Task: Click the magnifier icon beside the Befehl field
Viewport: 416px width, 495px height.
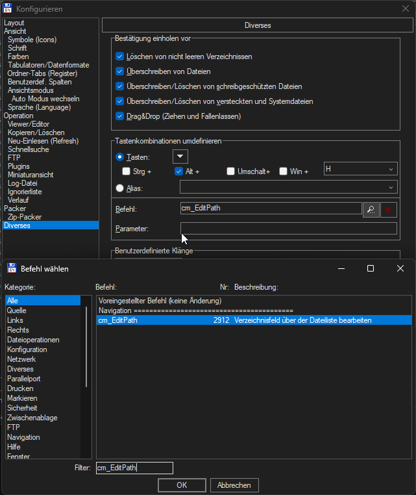Action: click(x=371, y=209)
